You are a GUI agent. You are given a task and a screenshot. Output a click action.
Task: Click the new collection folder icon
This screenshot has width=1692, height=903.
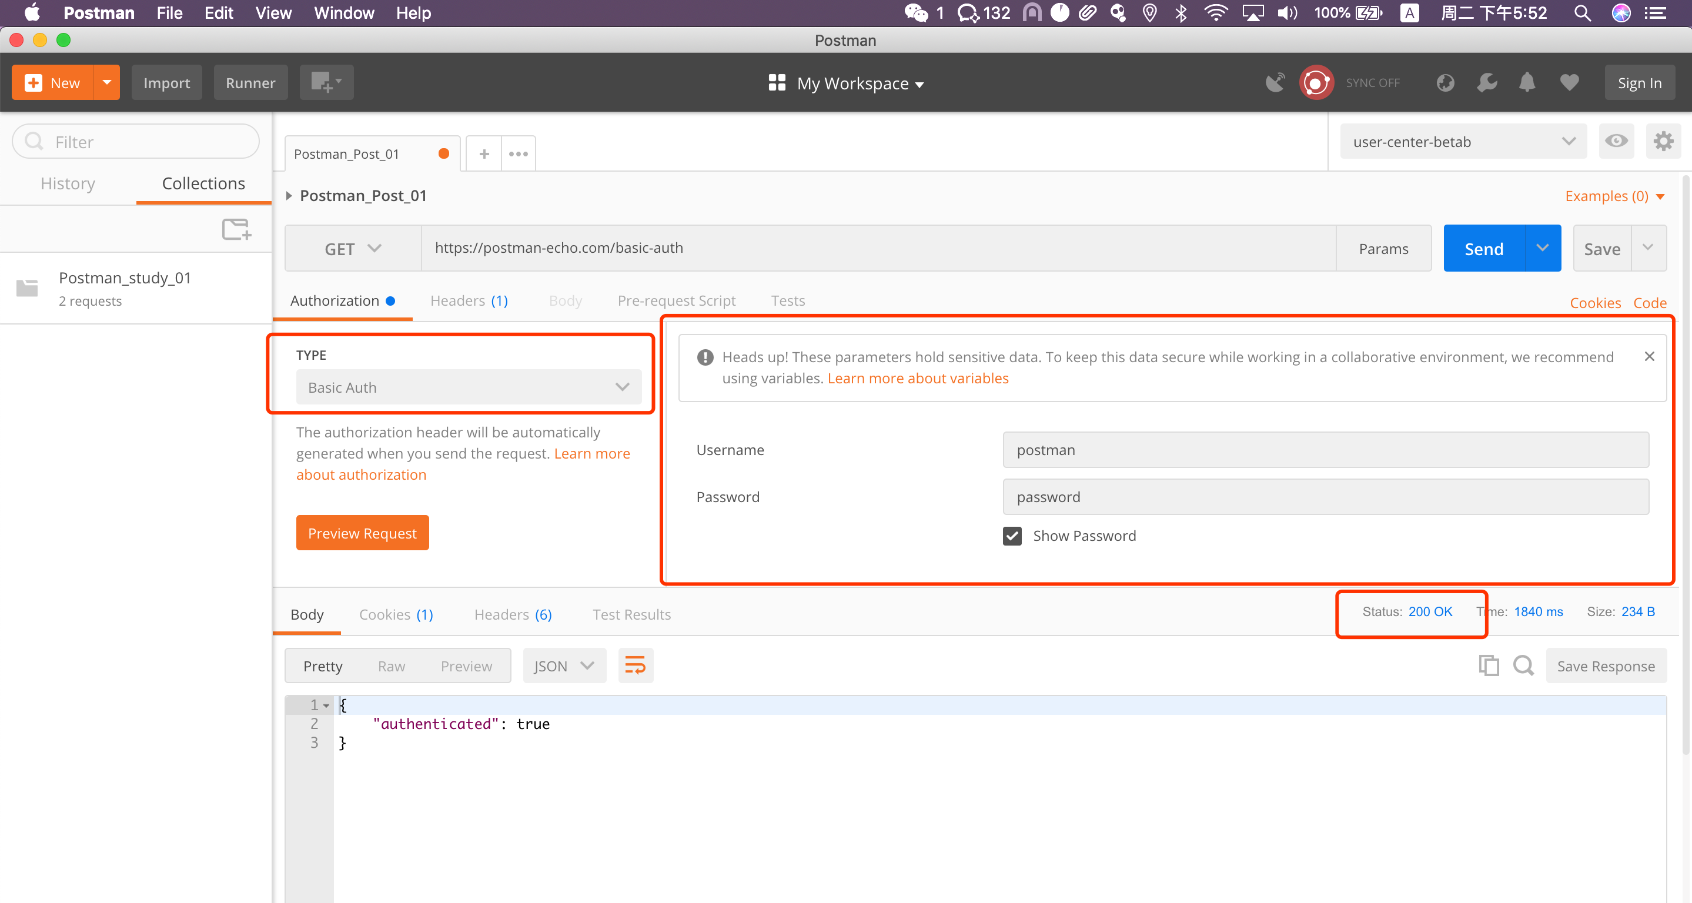[236, 229]
